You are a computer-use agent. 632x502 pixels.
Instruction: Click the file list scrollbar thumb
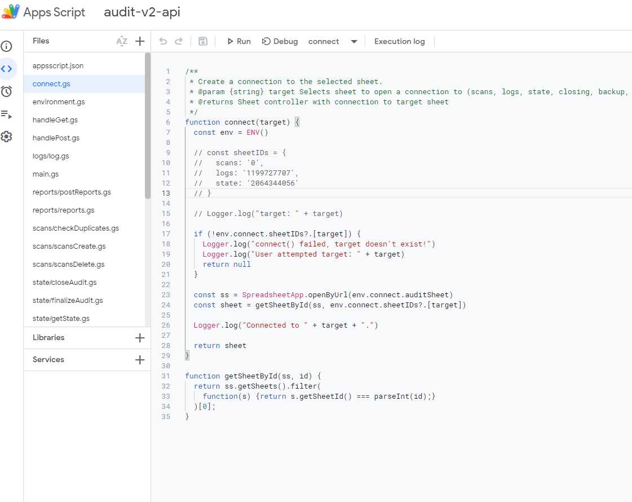pyautogui.click(x=148, y=126)
